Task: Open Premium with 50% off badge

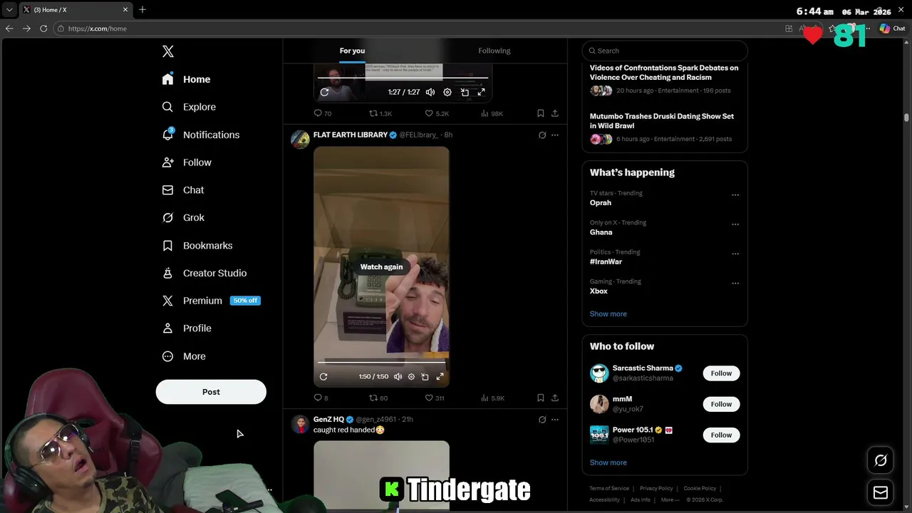Action: [211, 301]
